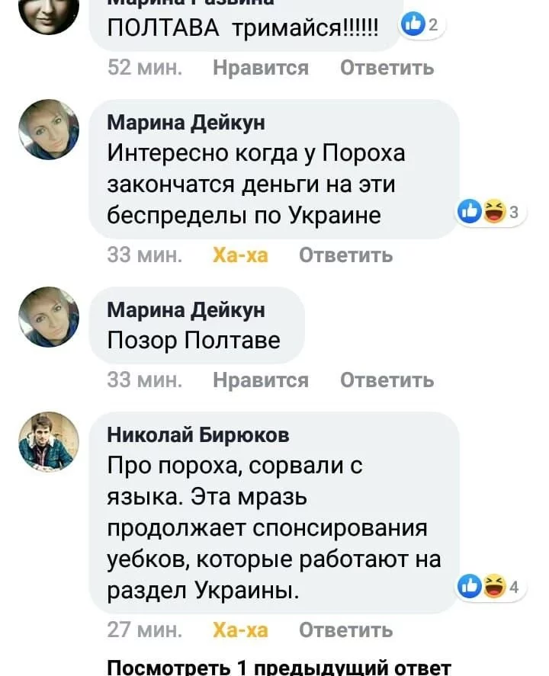Open the avatar beside the 'Интересно когда у Пороха' comment
The image size is (549, 676).
coord(49,130)
